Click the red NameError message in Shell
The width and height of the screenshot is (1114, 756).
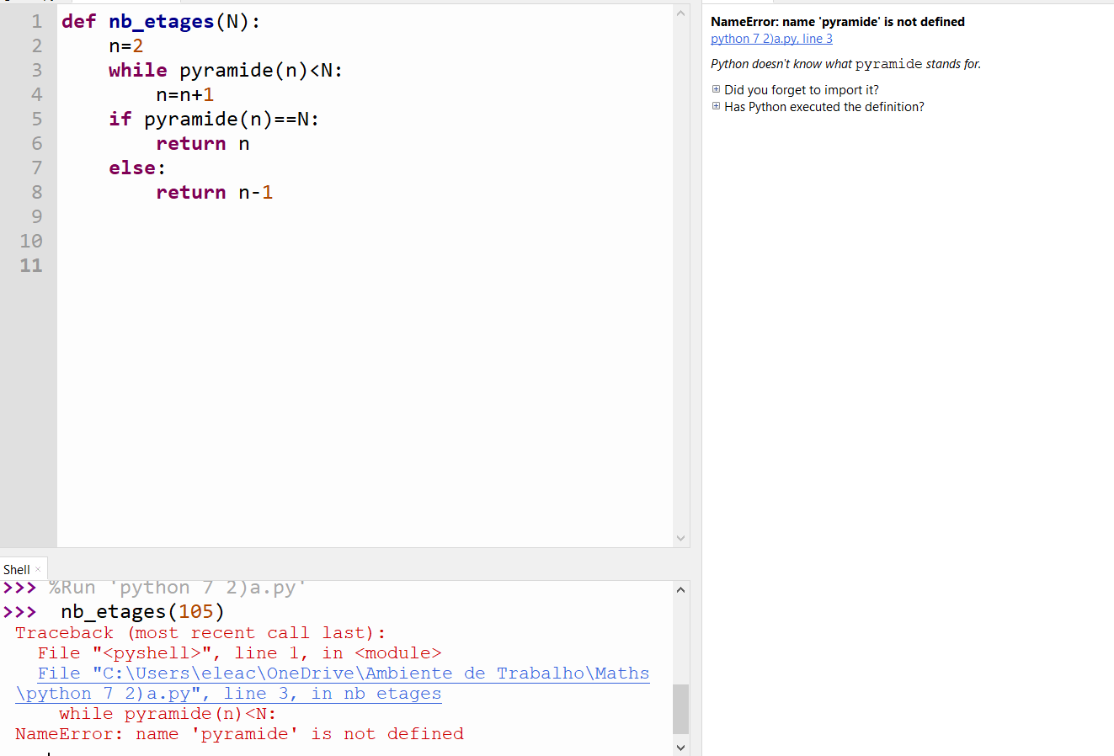(x=239, y=734)
